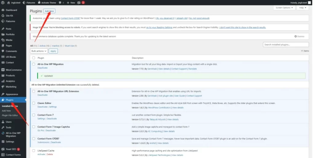Image resolution: width=315 pixels, height=158 pixels.
Task: Open the Media library icon
Action: (x=3, y=40)
